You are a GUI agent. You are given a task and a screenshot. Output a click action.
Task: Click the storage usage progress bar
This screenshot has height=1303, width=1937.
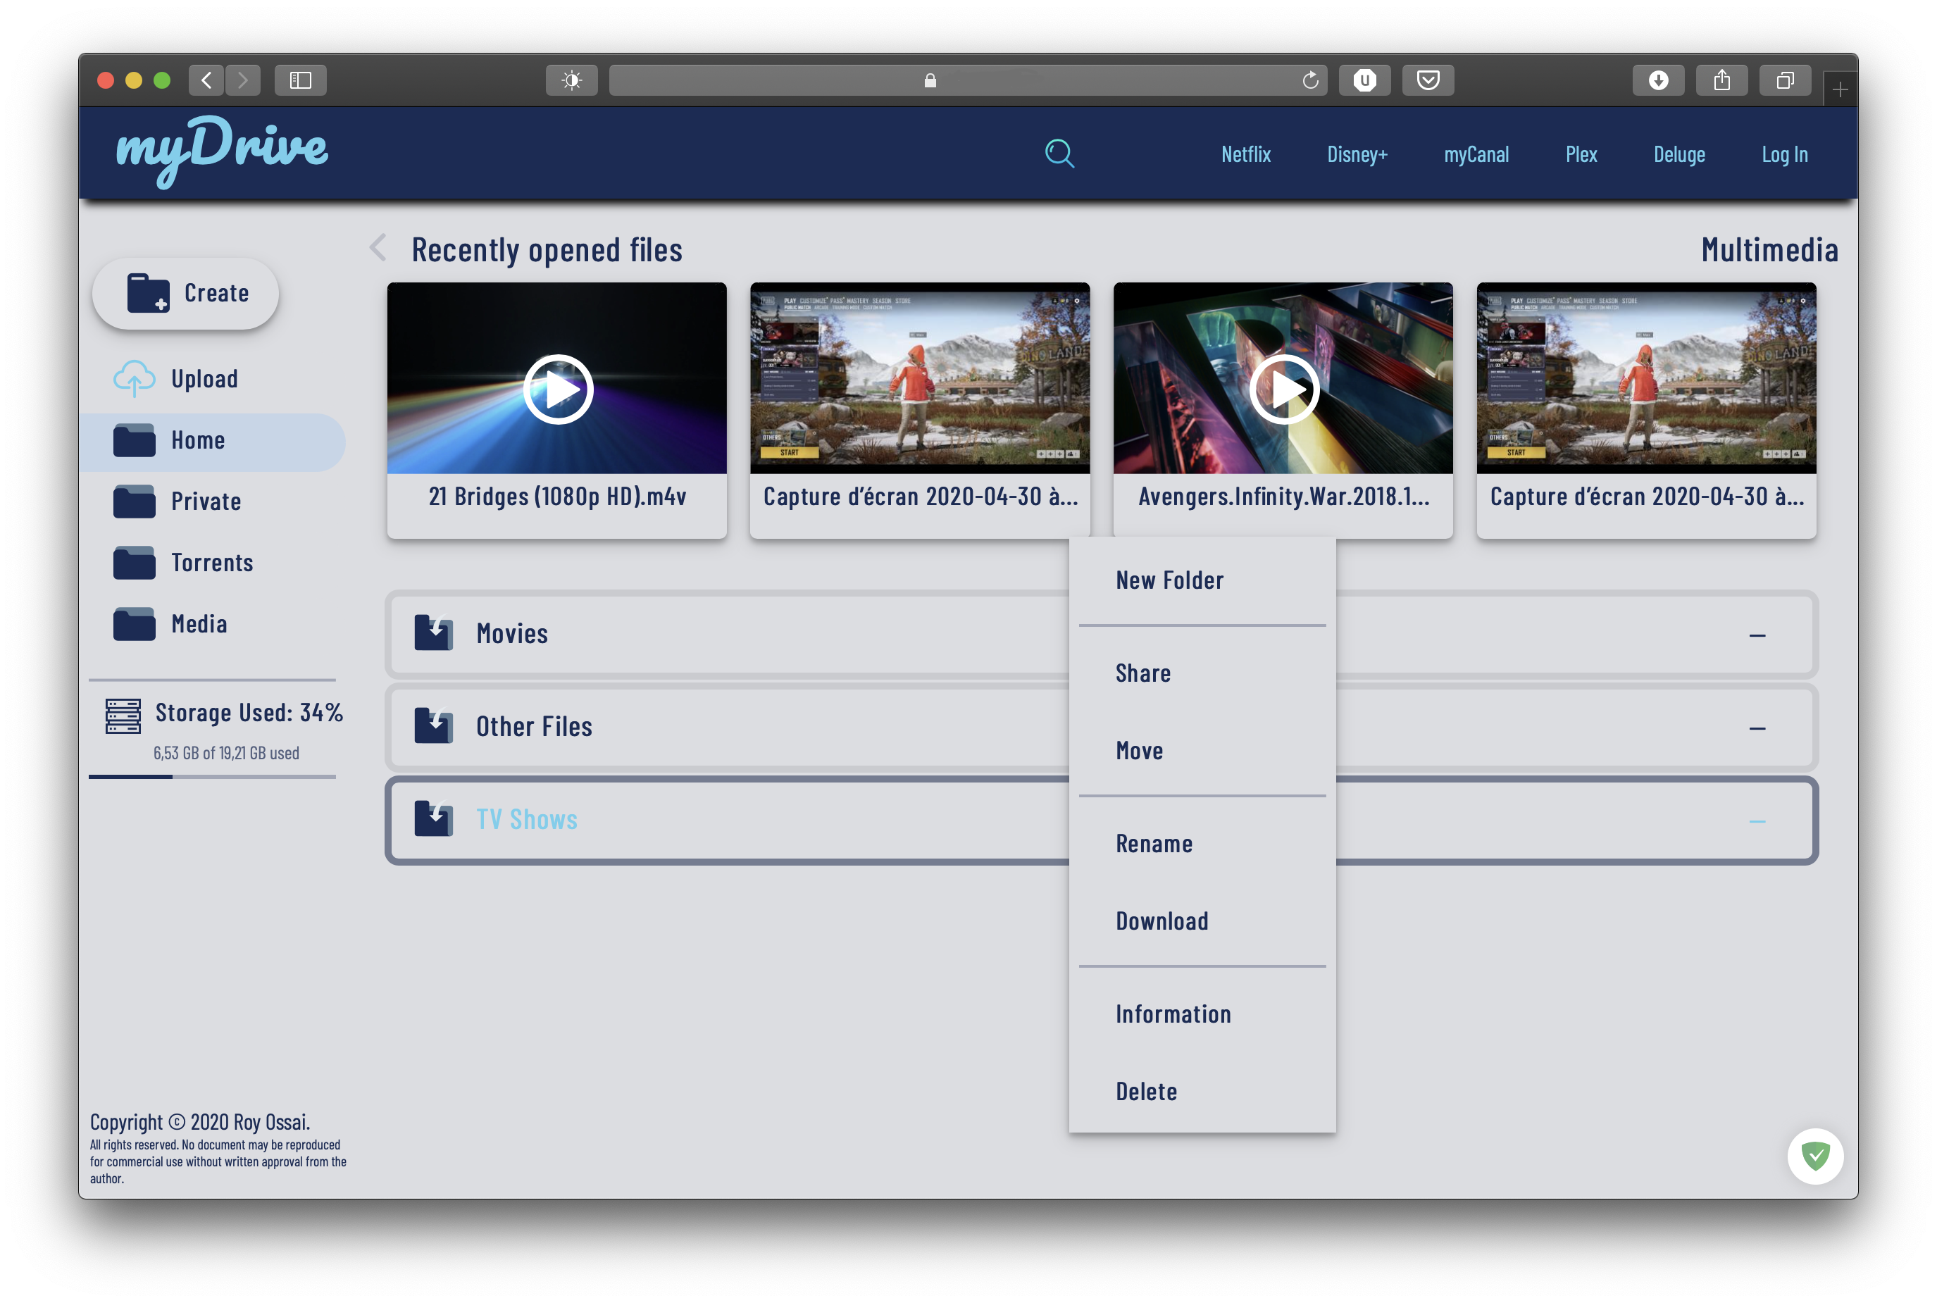(212, 776)
